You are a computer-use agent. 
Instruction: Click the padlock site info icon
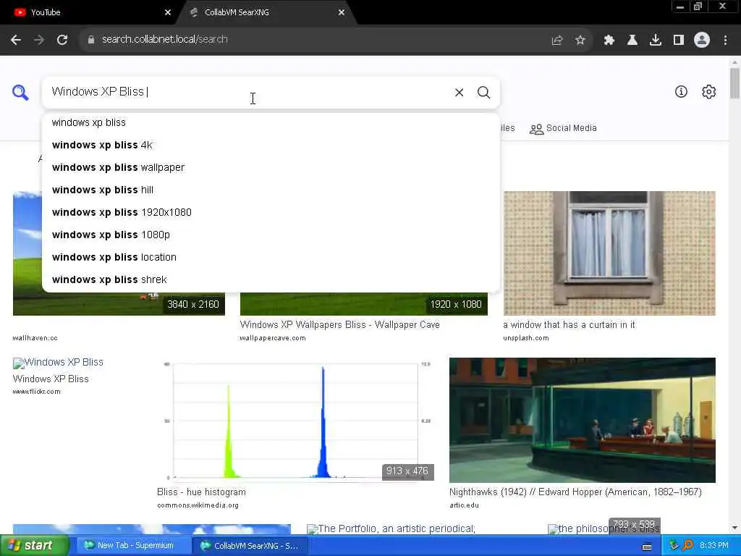point(91,40)
